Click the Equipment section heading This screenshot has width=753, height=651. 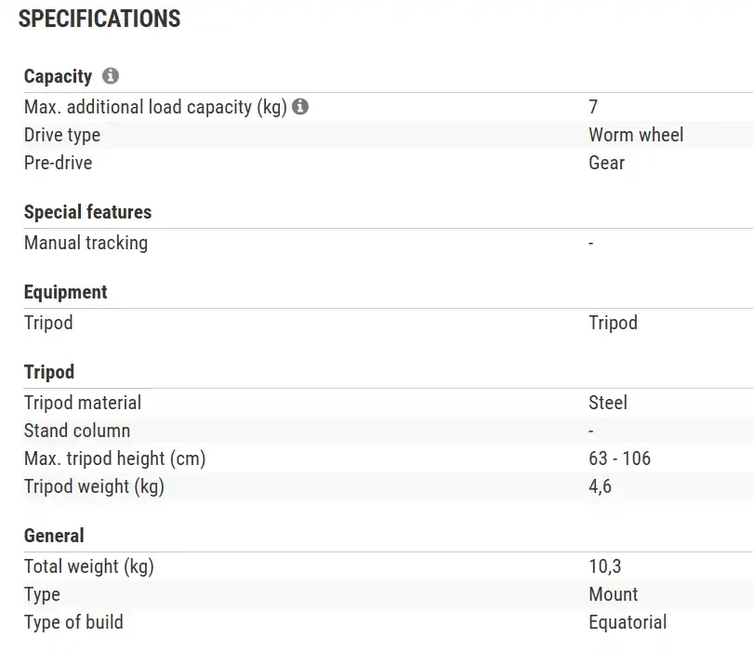65,292
